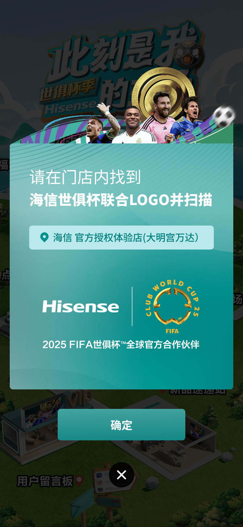Select the 海信 官方授权体验店(大明宫万达) store field
This screenshot has width=243, height=527.
click(x=121, y=238)
